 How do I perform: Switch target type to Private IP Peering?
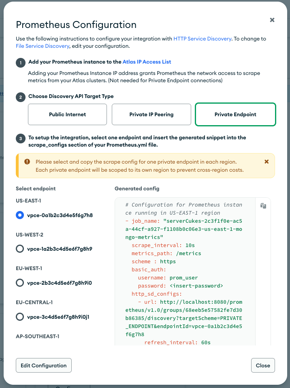151,114
